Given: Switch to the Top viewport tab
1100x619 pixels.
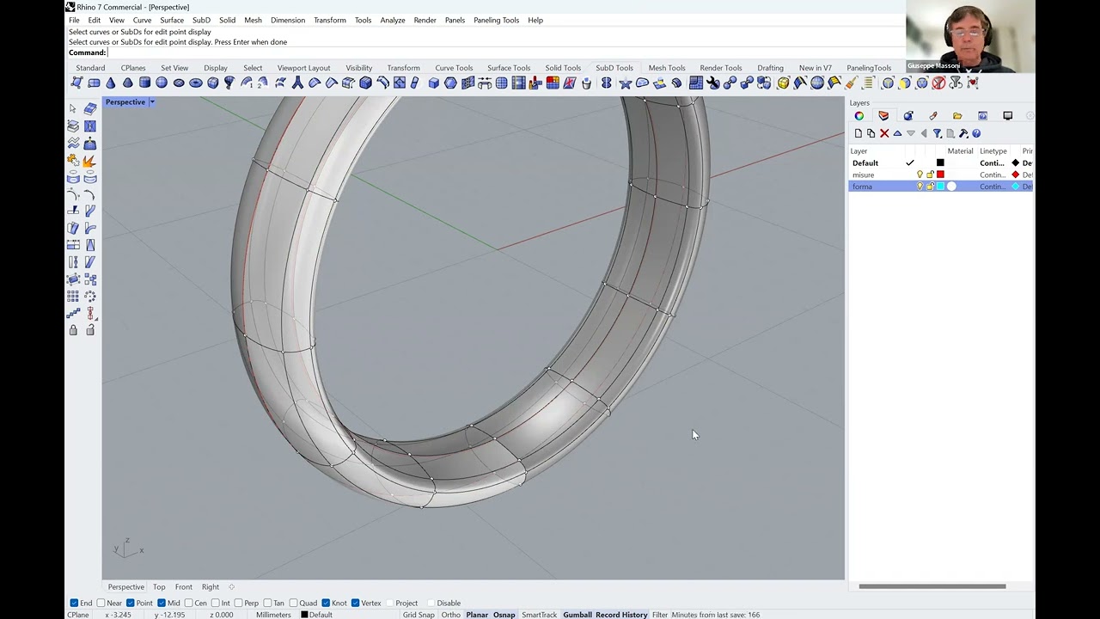Looking at the screenshot, I should coord(159,587).
